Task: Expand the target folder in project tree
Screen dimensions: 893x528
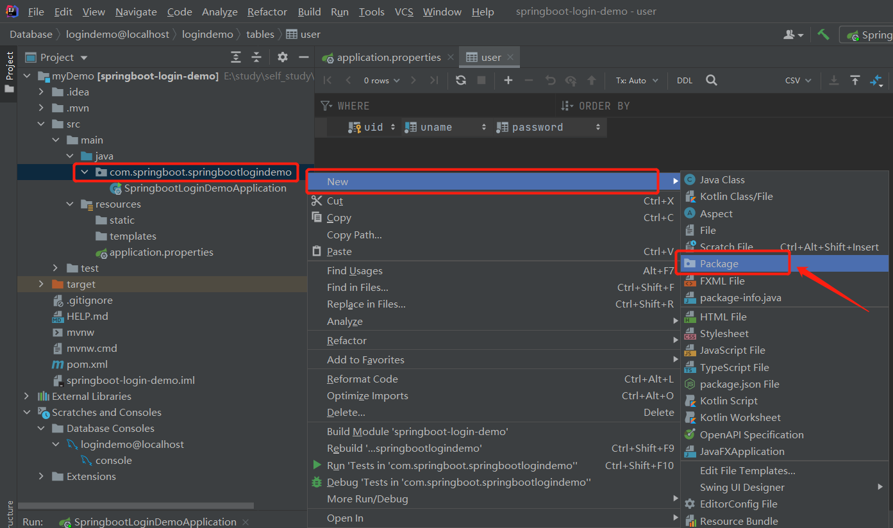Action: point(42,285)
